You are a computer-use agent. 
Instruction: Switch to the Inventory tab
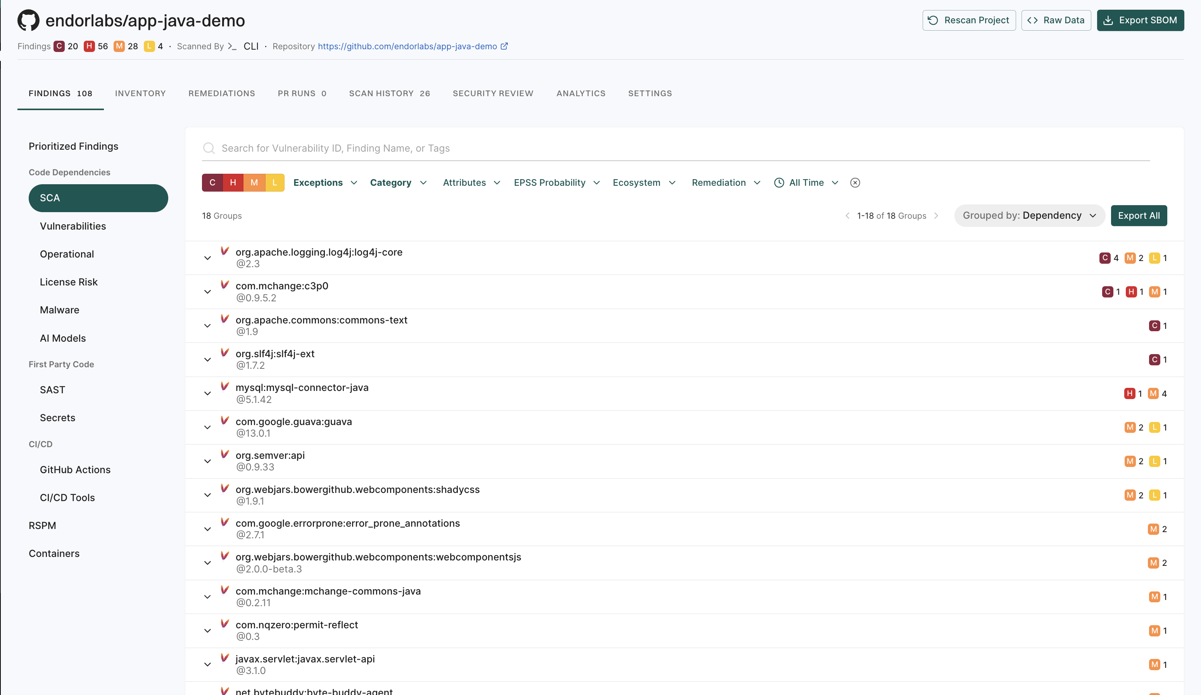140,93
